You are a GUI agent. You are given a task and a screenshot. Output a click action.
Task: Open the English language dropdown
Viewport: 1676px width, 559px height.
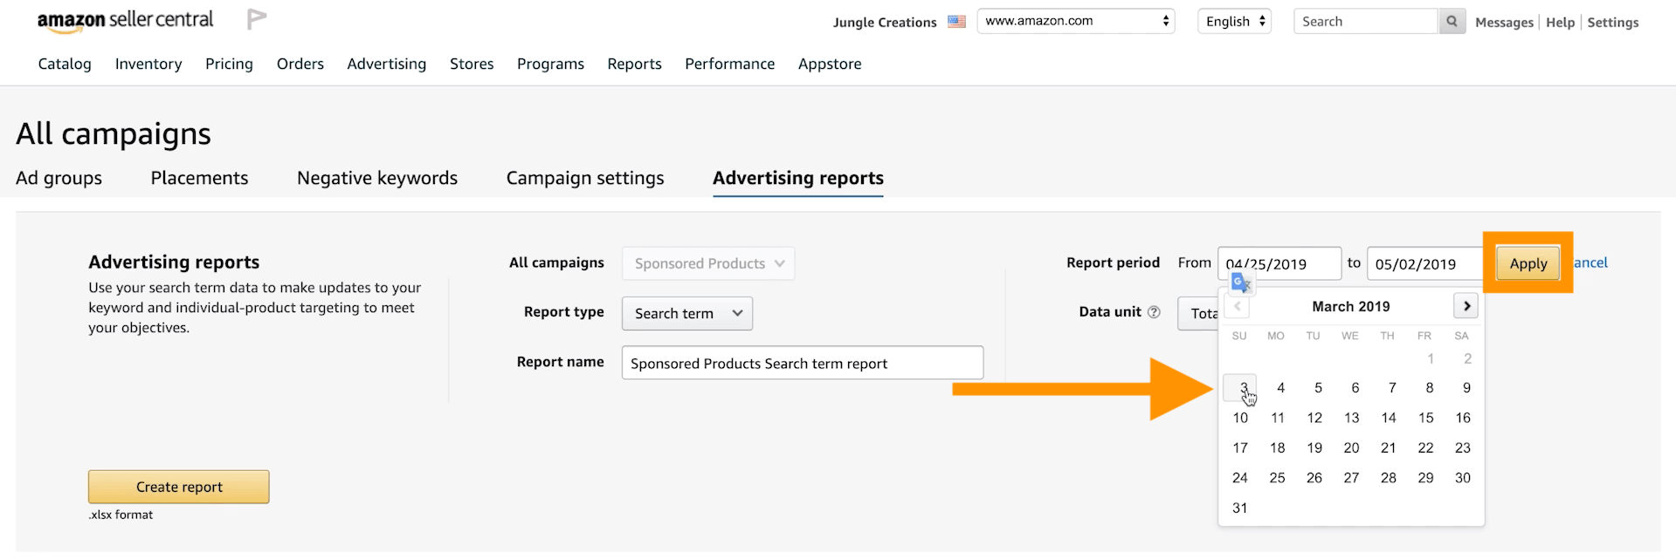tap(1235, 22)
